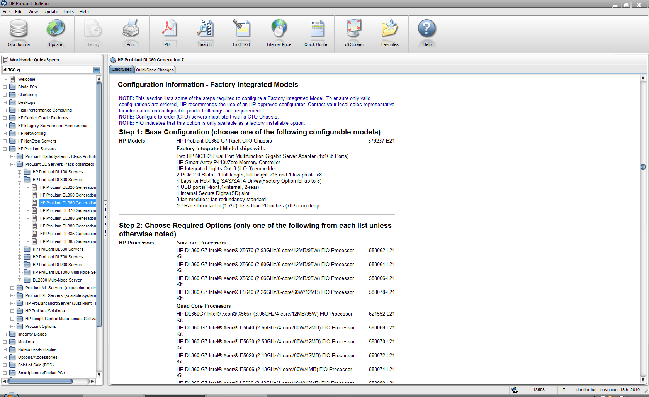Open the Update menu in menu bar

[51, 12]
